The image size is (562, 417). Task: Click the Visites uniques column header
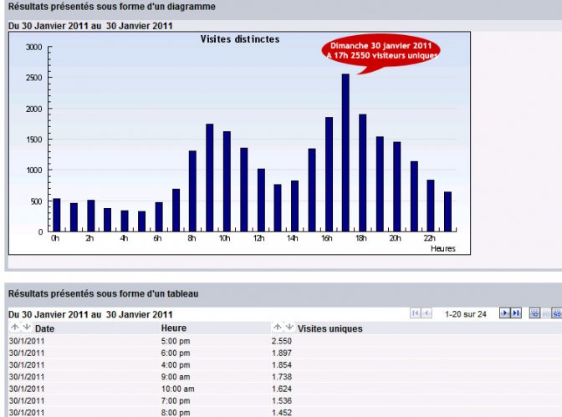coord(330,328)
